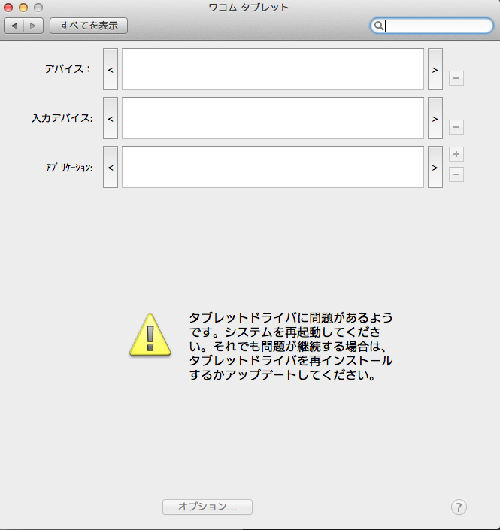Open help with the question mark button
The width and height of the screenshot is (500, 530).
tap(459, 507)
